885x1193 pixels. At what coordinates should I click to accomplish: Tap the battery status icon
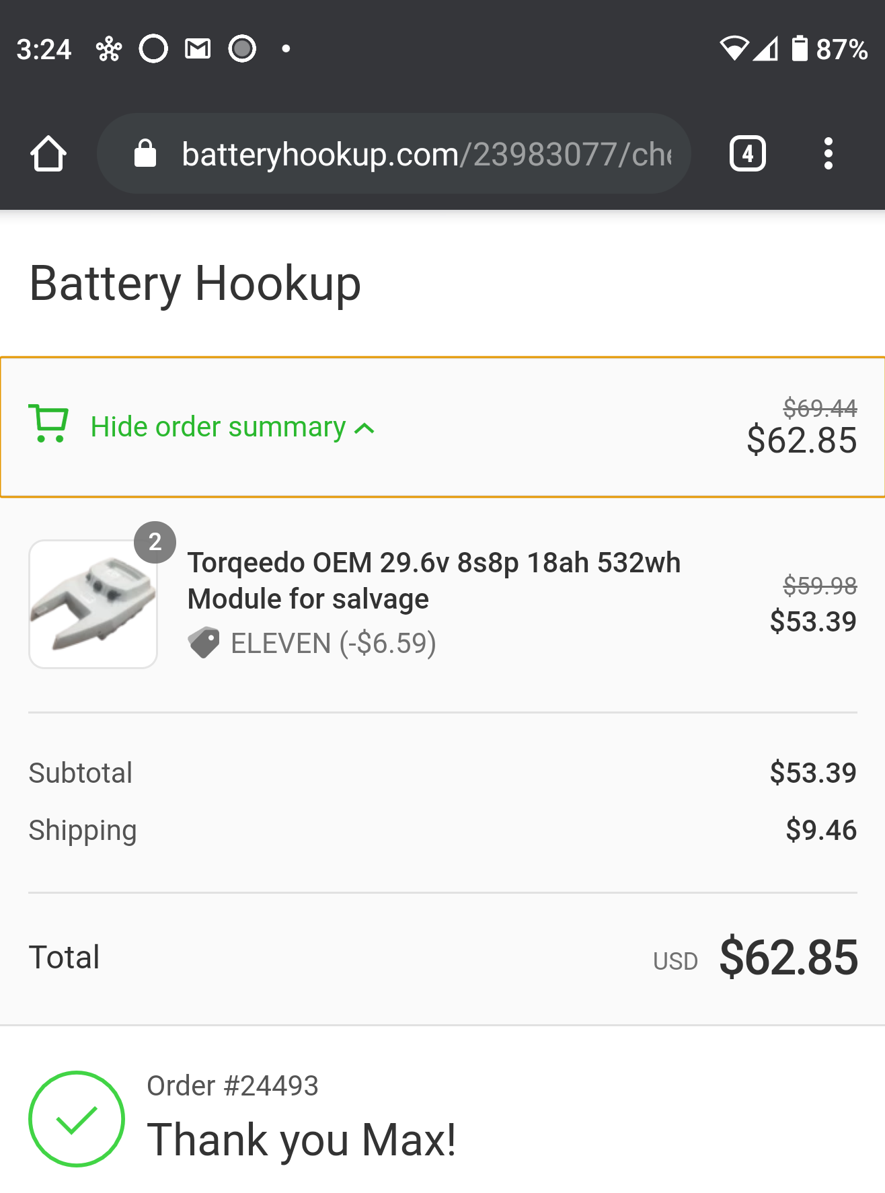click(799, 49)
